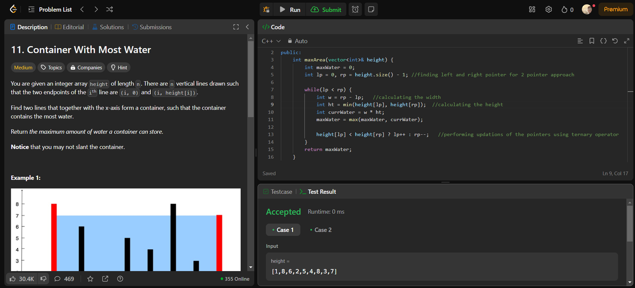Select Case 1 result
Image resolution: width=635 pixels, height=288 pixels.
283,230
